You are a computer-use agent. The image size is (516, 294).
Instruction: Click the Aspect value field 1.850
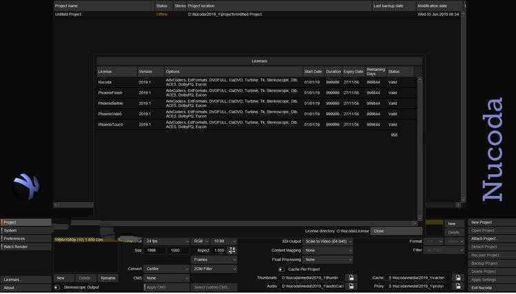click(219, 251)
